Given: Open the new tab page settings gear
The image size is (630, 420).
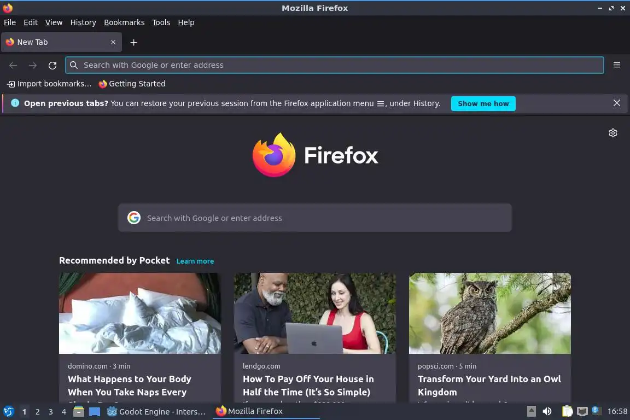Looking at the screenshot, I should (612, 133).
